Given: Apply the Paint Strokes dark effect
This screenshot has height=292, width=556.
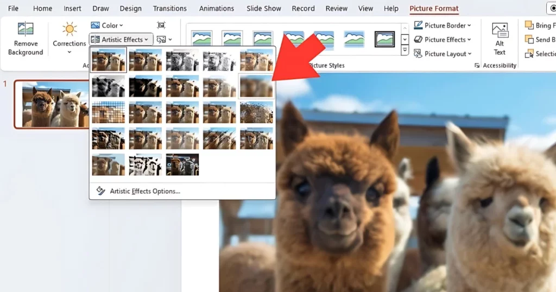Looking at the screenshot, I should (x=146, y=86).
